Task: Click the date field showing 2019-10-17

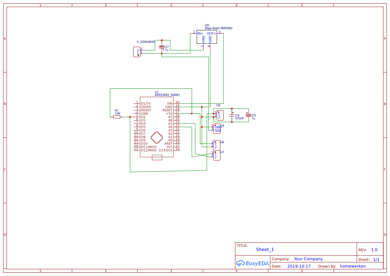Action: click(299, 266)
